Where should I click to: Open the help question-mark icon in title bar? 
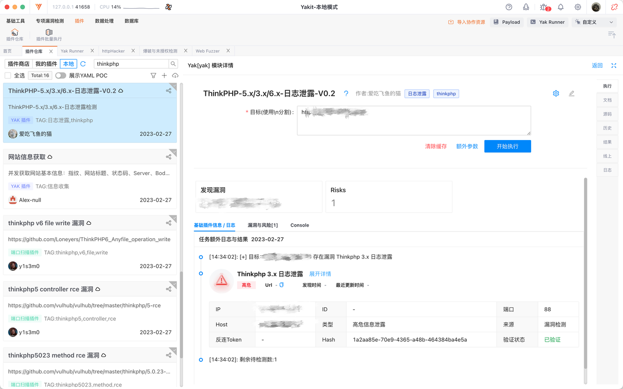pos(509,7)
